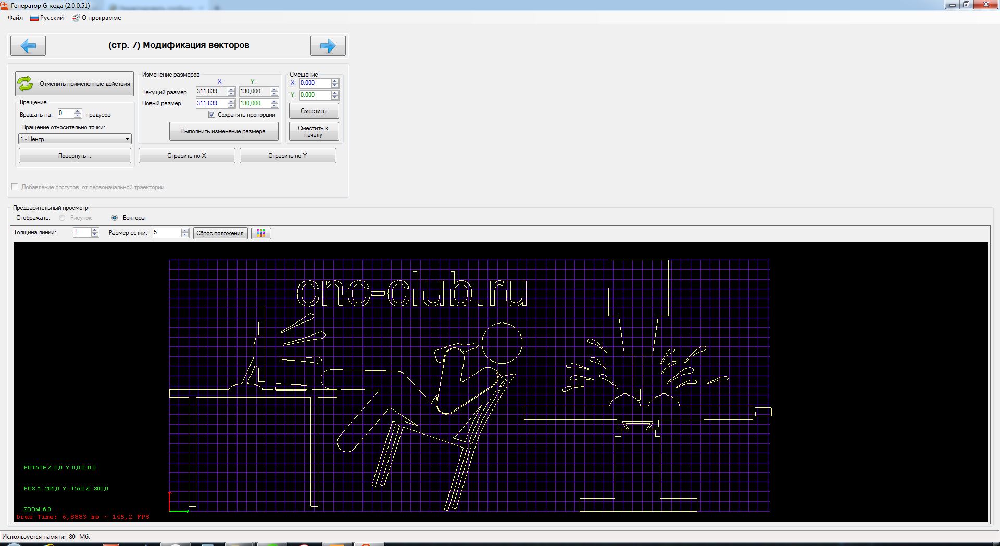Viewport: 1000px width, 546px height.
Task: Increase the Текущий размер Y value
Action: (274, 89)
